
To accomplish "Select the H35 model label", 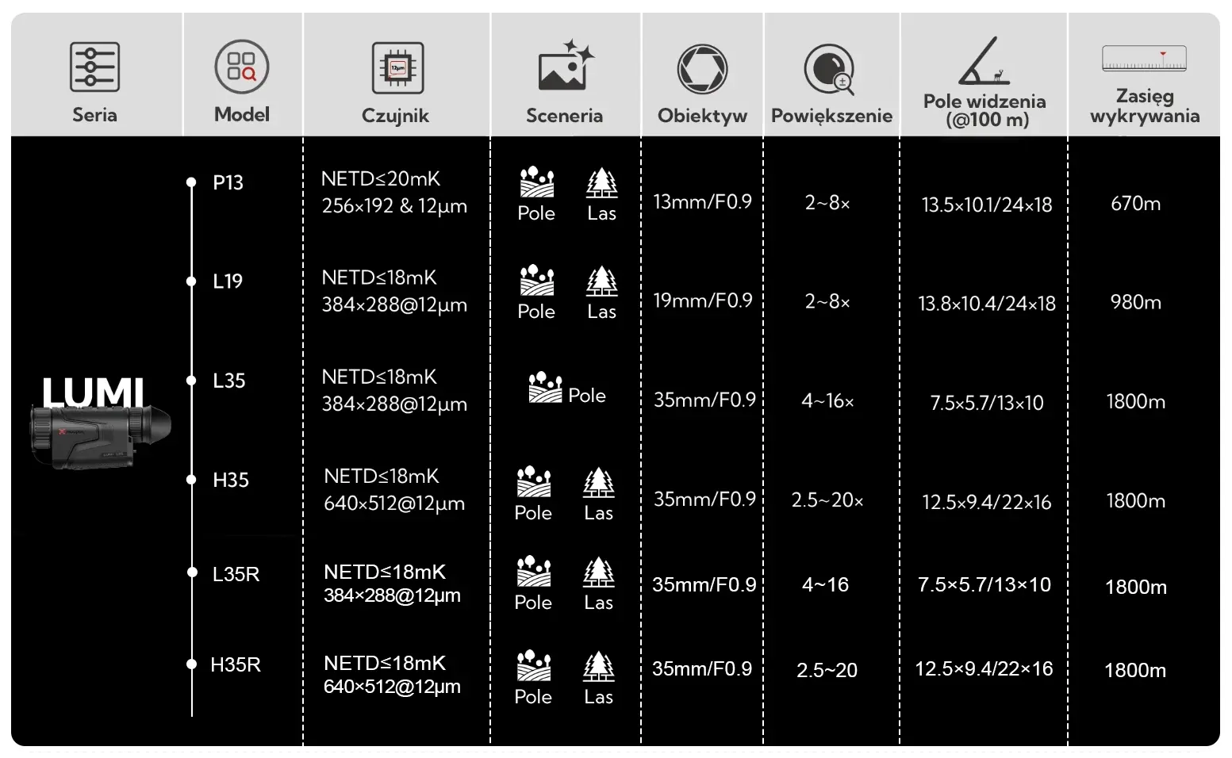I will 231,480.
